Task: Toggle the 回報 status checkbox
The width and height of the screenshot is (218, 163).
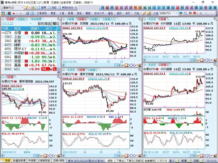Action: click(201, 161)
